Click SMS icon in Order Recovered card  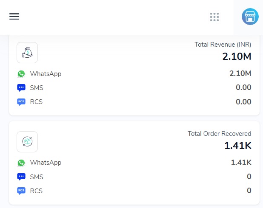[21, 177]
